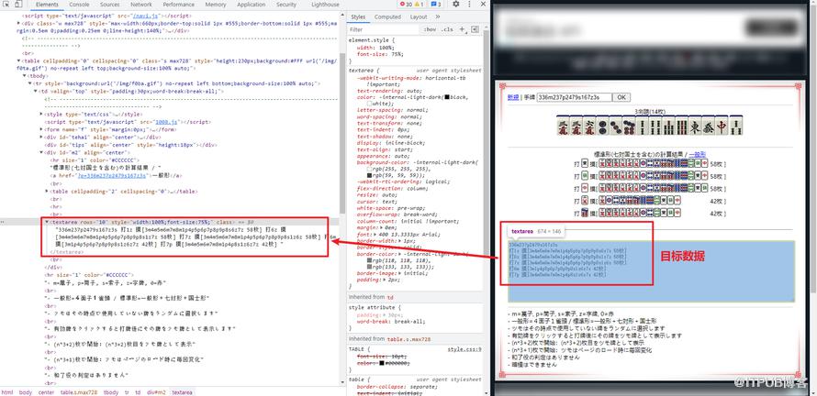
Task: Collapse the tbody node
Action: point(25,76)
